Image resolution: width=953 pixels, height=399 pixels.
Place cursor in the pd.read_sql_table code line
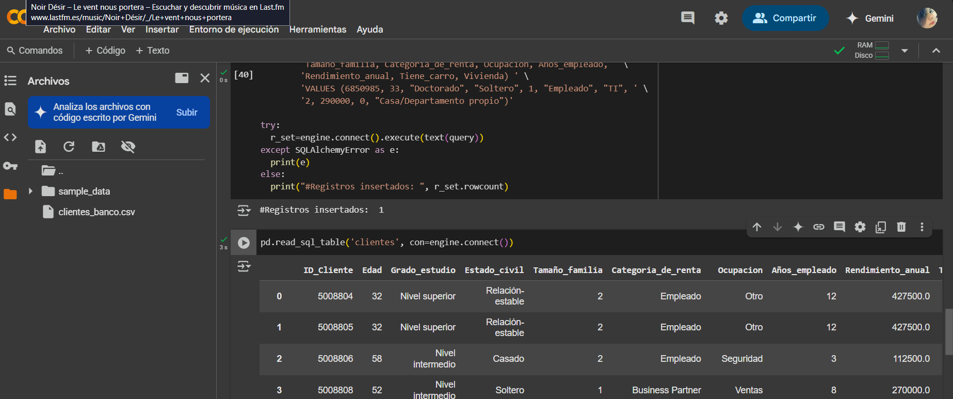pos(387,243)
